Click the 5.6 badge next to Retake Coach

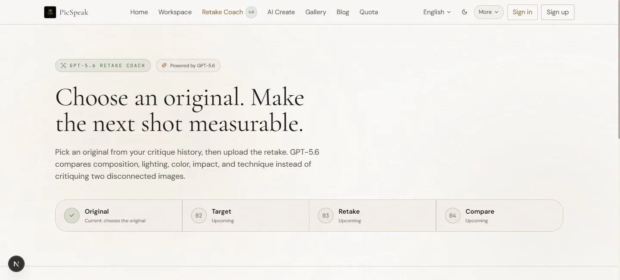251,12
